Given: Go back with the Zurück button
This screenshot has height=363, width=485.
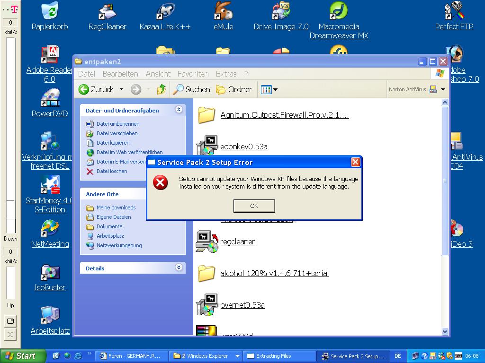Looking at the screenshot, I should [96, 89].
